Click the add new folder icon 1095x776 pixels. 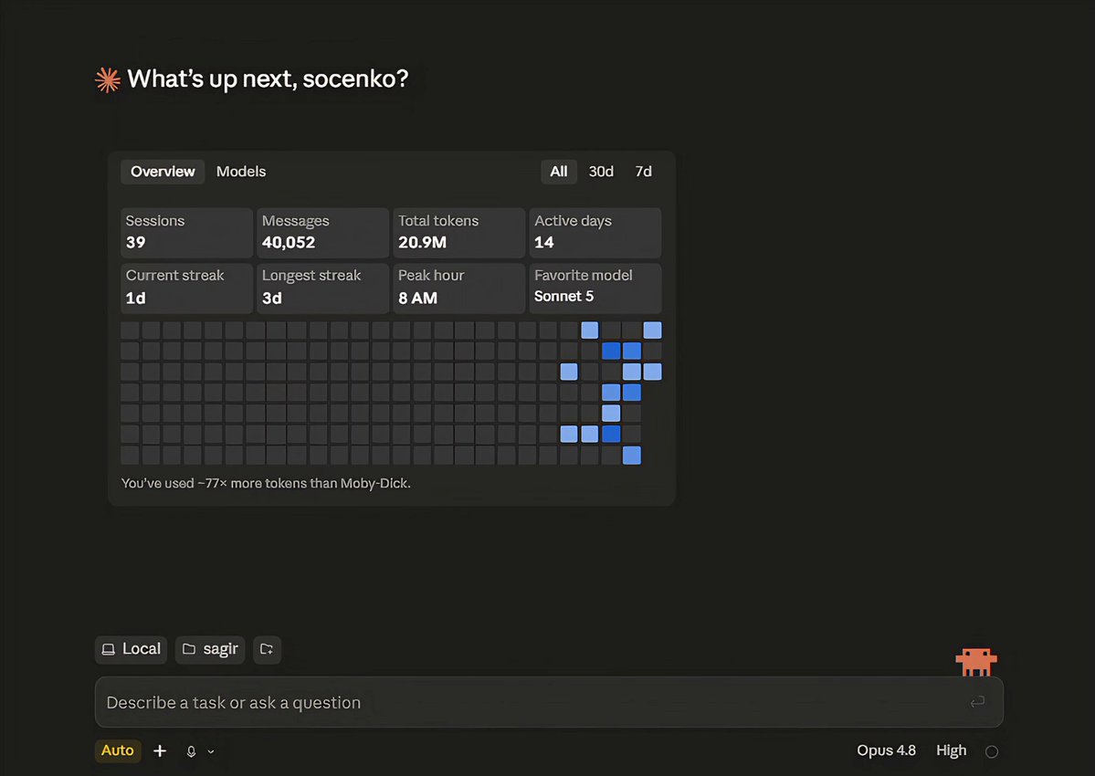pyautogui.click(x=267, y=649)
